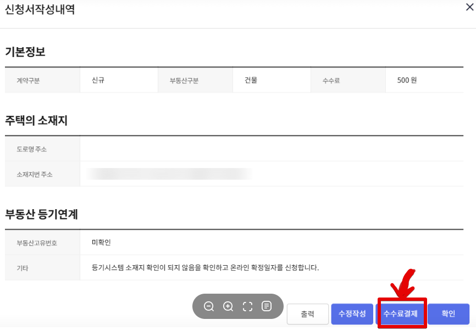Image resolution: width=476 pixels, height=331 pixels.
Task: Click the 수수료결제 payment button
Action: point(401,313)
